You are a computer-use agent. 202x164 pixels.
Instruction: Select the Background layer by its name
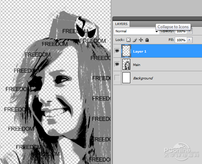coord(143,78)
